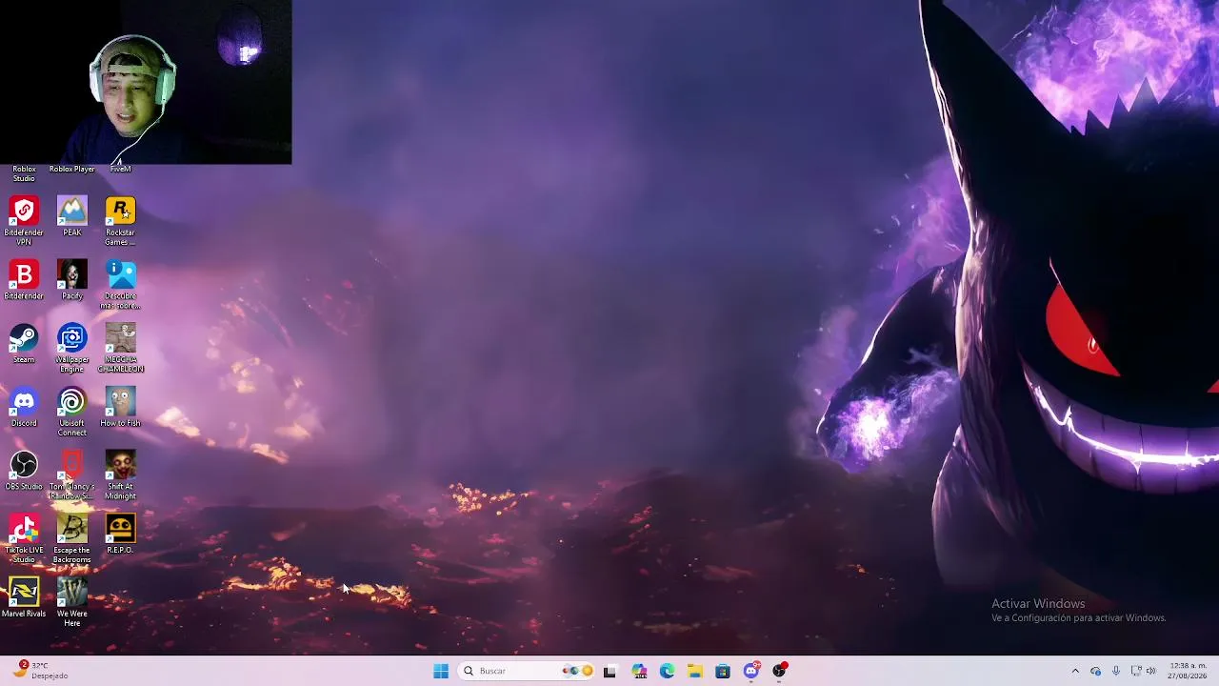The height and width of the screenshot is (686, 1219).
Task: Select the Tom Clancy's Rainbow Six shortcut
Action: tap(71, 474)
